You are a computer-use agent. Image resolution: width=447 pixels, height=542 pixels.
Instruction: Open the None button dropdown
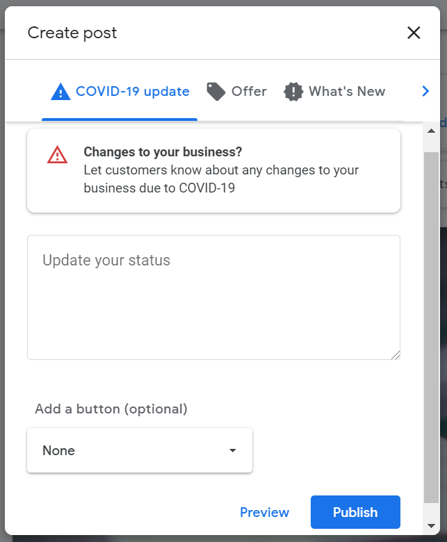click(x=140, y=450)
